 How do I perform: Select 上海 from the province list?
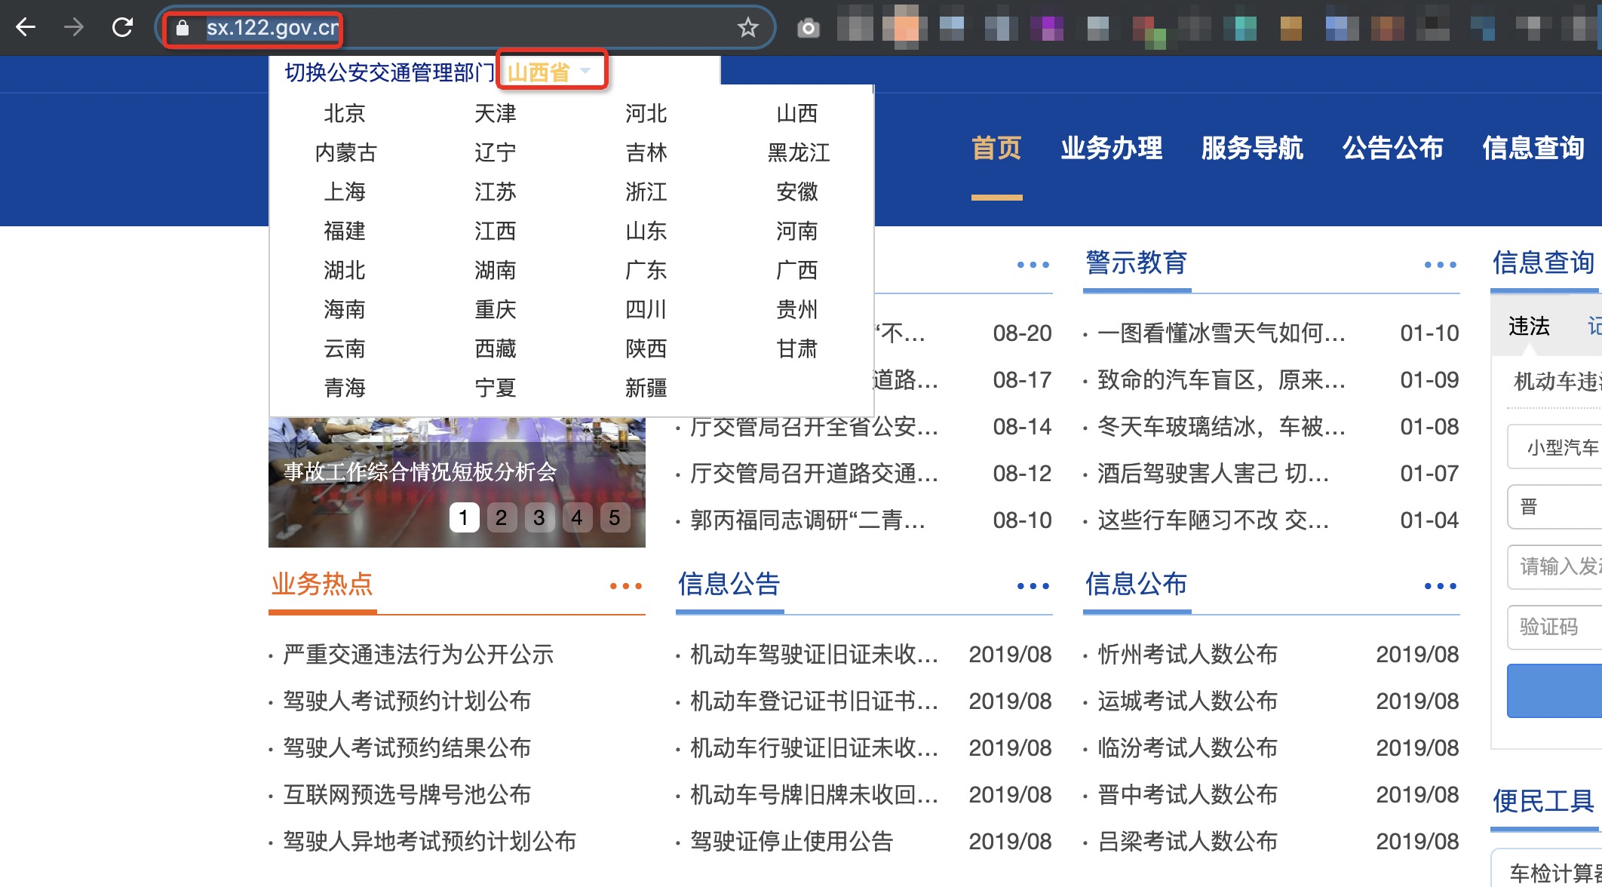pyautogui.click(x=345, y=192)
